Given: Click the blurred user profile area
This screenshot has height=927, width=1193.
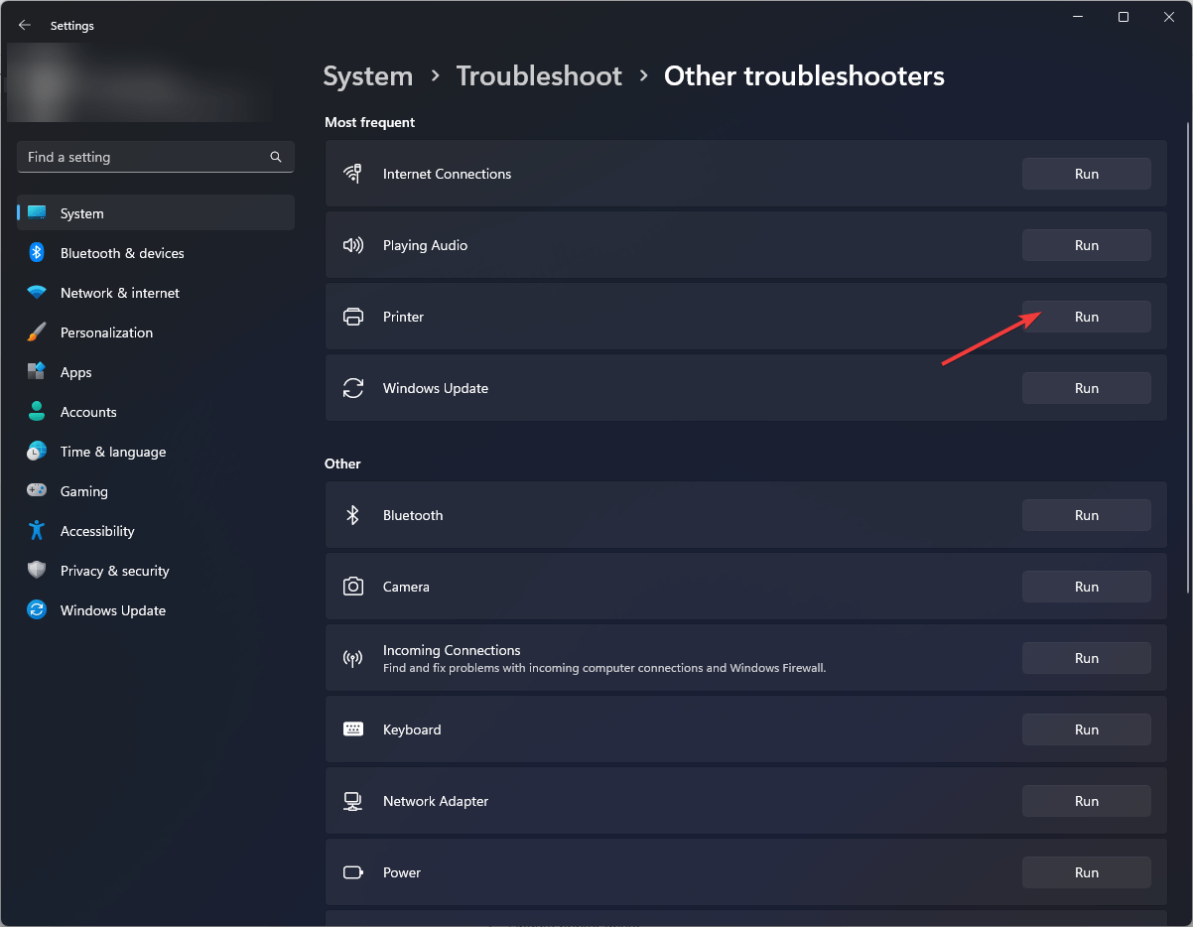Looking at the screenshot, I should pyautogui.click(x=140, y=82).
